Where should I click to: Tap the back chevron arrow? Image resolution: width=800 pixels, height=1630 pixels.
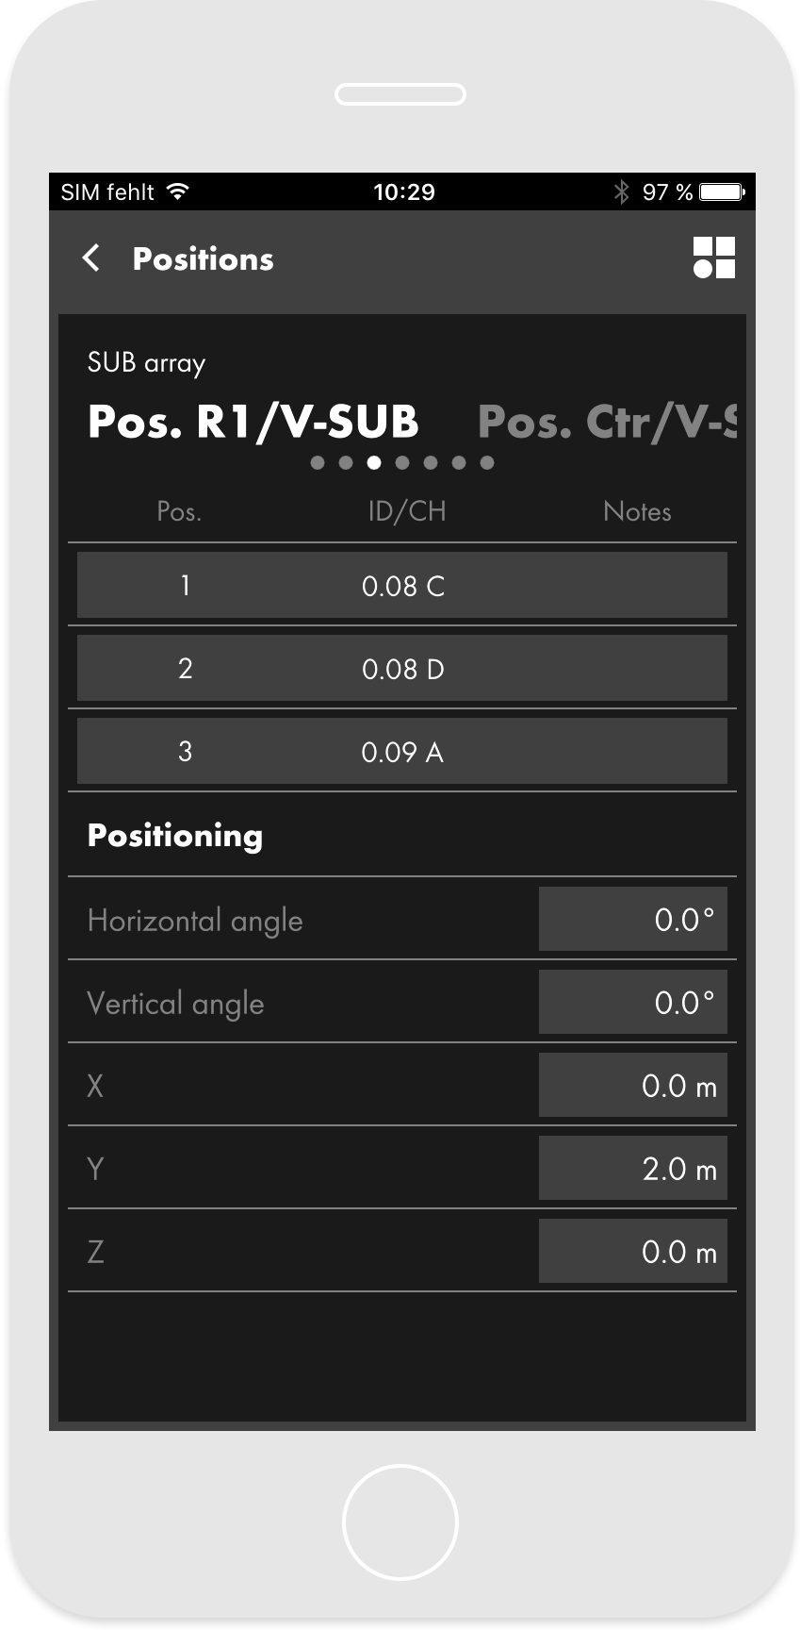(x=91, y=258)
